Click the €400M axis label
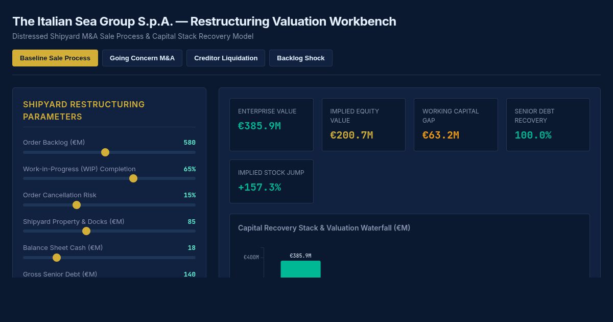 [251, 258]
